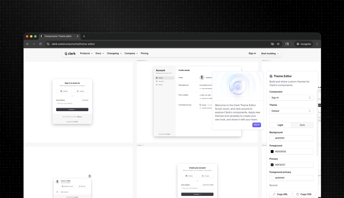Screen dimensions: 344x198
Task: Click the Primary color swatch
Action: click(x=272, y=165)
